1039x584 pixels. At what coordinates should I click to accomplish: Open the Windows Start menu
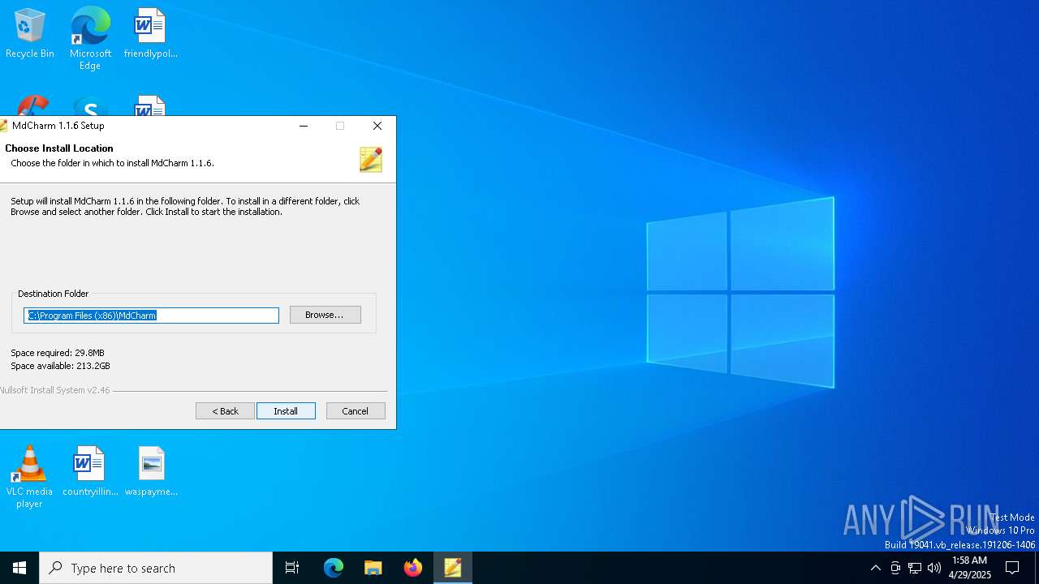[19, 568]
